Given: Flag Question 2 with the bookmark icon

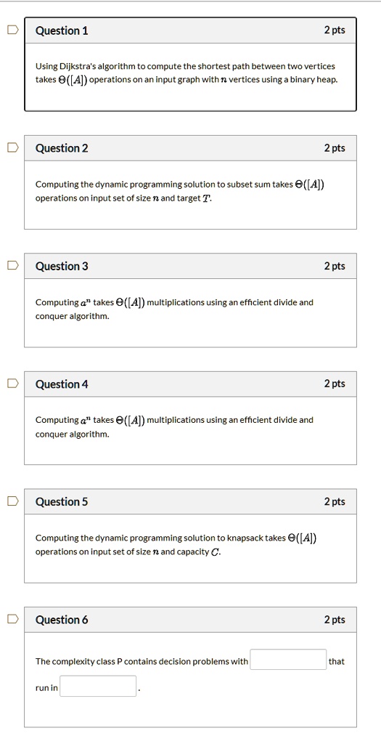Looking at the screenshot, I should [x=13, y=148].
